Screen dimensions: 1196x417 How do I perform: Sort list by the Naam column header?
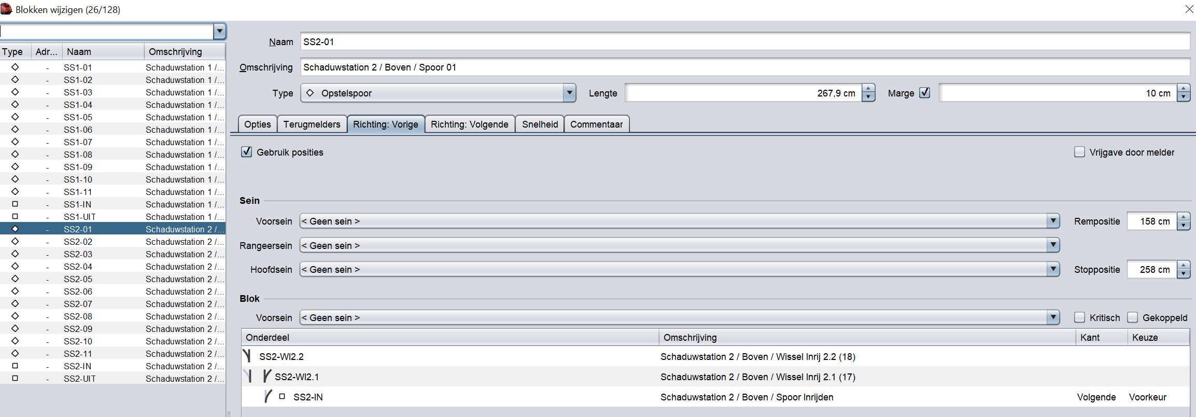point(103,51)
